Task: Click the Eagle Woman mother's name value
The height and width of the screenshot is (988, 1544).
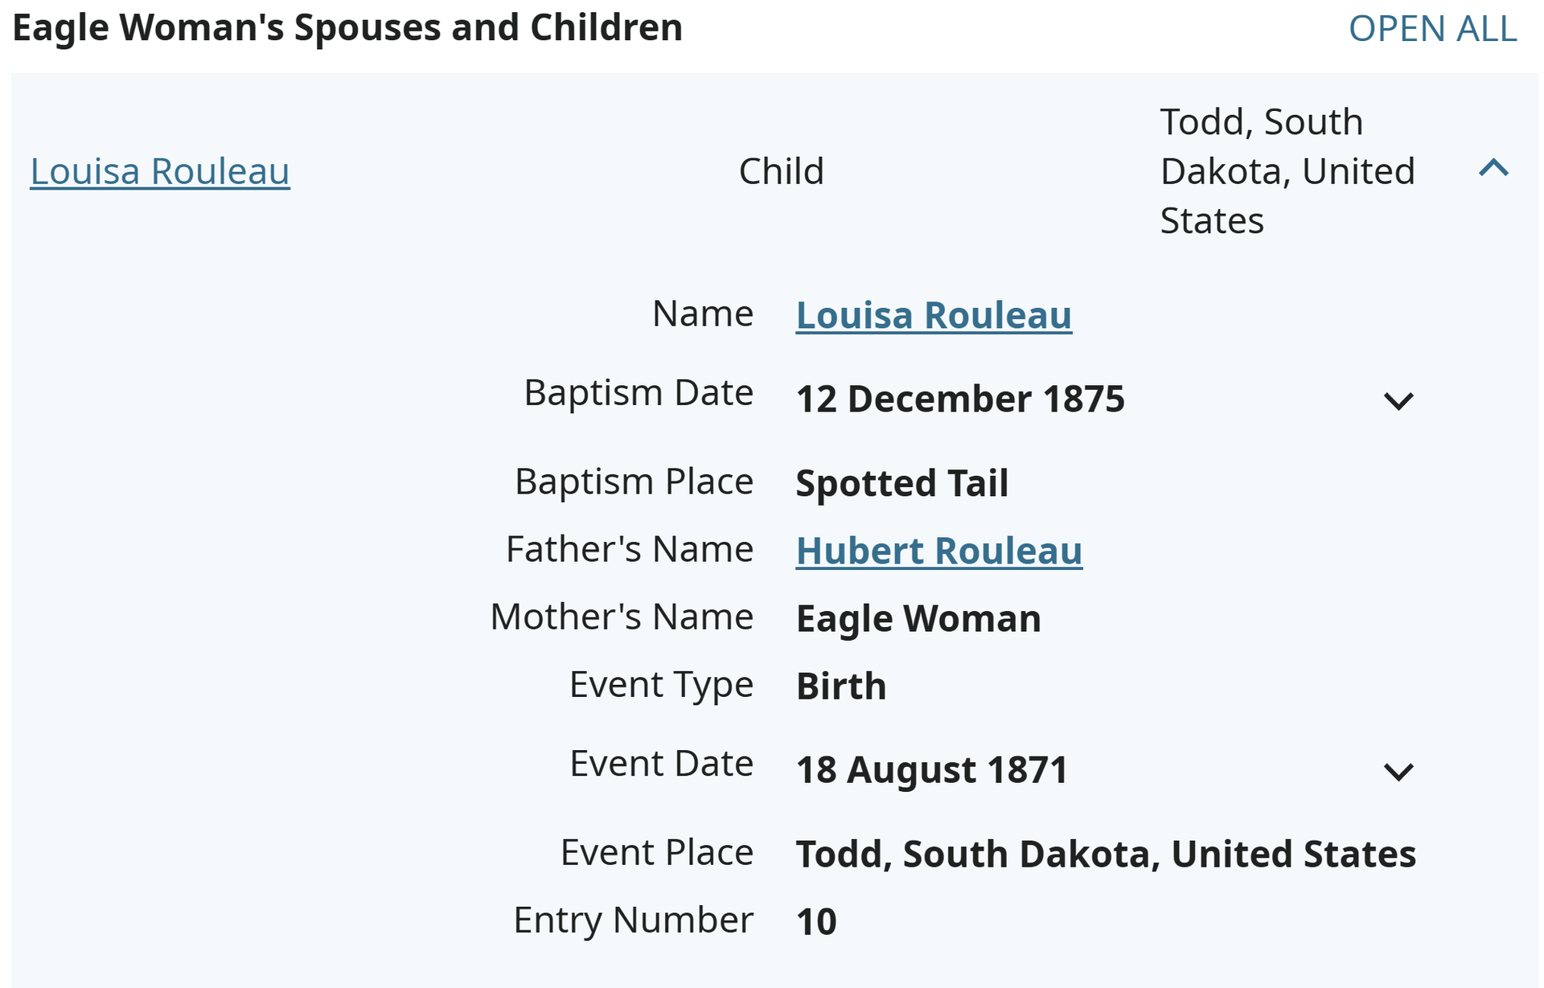Action: tap(918, 618)
